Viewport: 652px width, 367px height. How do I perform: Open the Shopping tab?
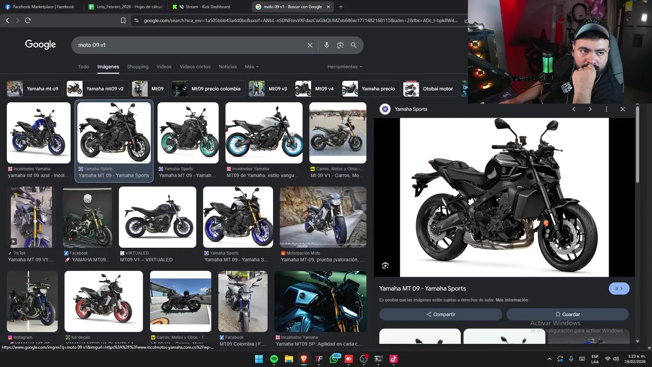point(138,67)
